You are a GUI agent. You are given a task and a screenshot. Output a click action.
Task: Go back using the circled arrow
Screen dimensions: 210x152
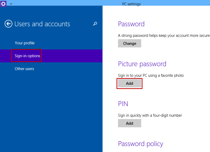pyautogui.click(x=8, y=24)
